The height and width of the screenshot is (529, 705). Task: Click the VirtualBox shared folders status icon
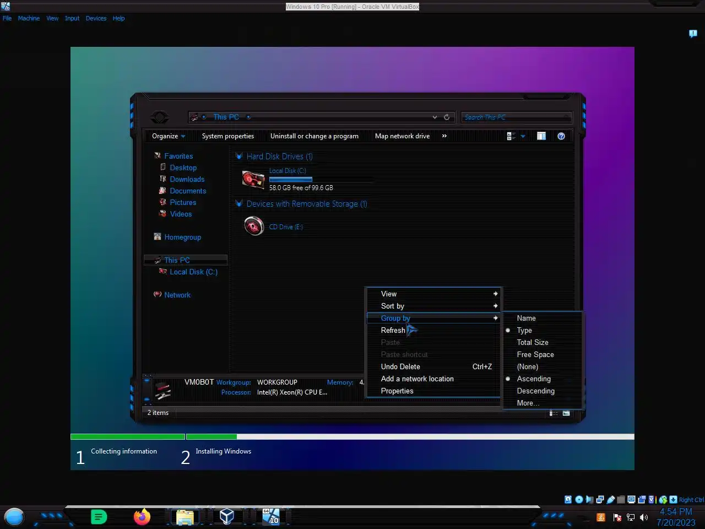pos(621,500)
